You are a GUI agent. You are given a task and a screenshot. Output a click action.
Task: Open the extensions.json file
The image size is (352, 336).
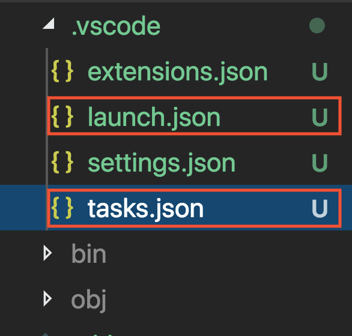pyautogui.click(x=178, y=72)
